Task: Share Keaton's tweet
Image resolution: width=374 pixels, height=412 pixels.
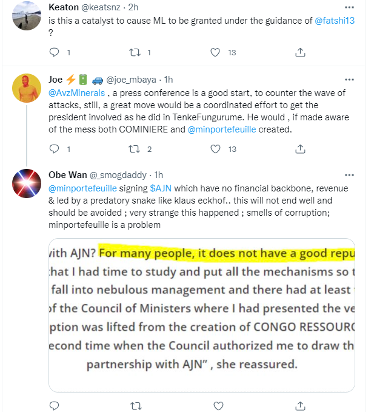Action: [x=299, y=53]
